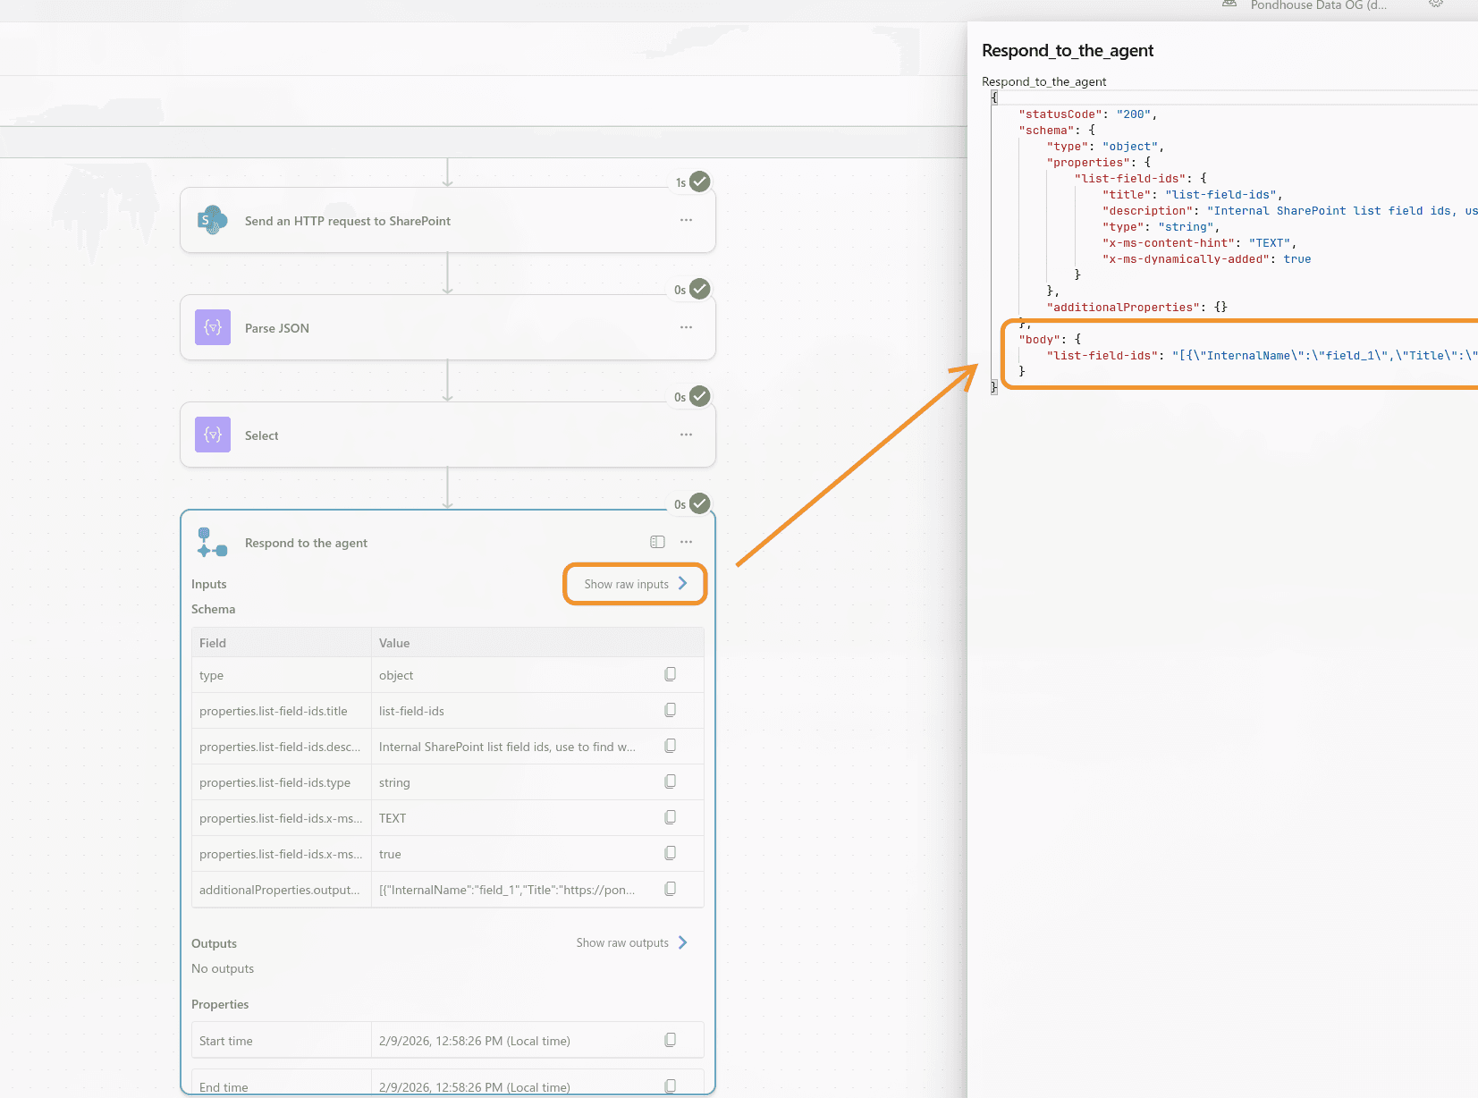Viewport: 1478px width, 1098px height.
Task: Copy the type field value
Action: tap(670, 674)
